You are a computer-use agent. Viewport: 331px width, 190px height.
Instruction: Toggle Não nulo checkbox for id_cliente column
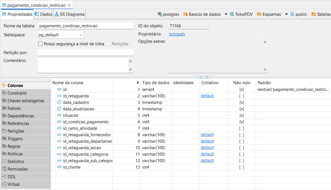pyautogui.click(x=241, y=167)
